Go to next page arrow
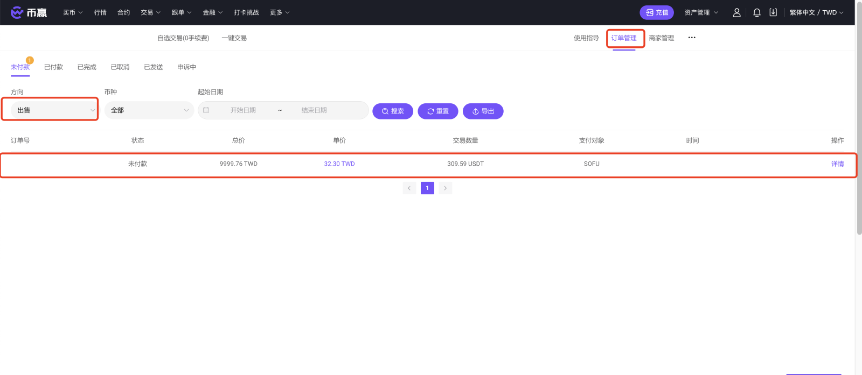The image size is (862, 375). click(445, 188)
